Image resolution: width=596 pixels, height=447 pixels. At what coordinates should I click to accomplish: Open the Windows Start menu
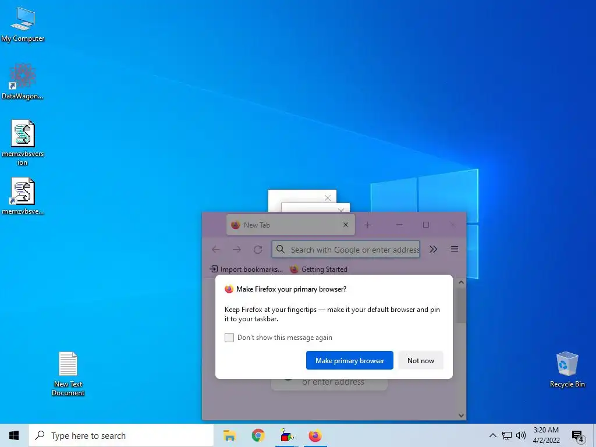pyautogui.click(x=14, y=435)
